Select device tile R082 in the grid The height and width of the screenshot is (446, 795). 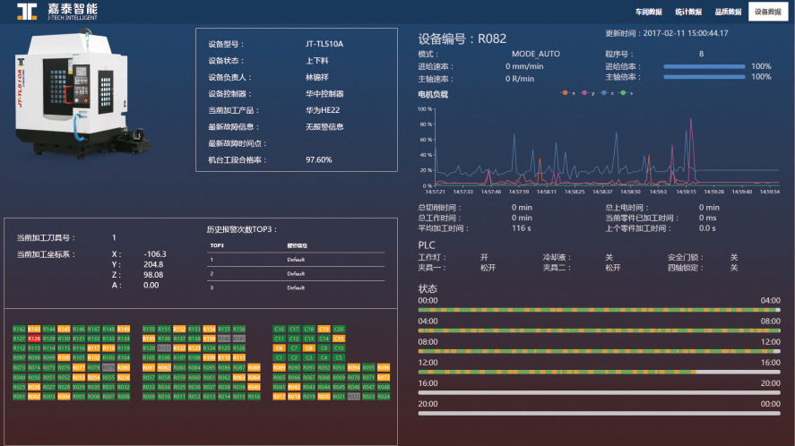164,367
